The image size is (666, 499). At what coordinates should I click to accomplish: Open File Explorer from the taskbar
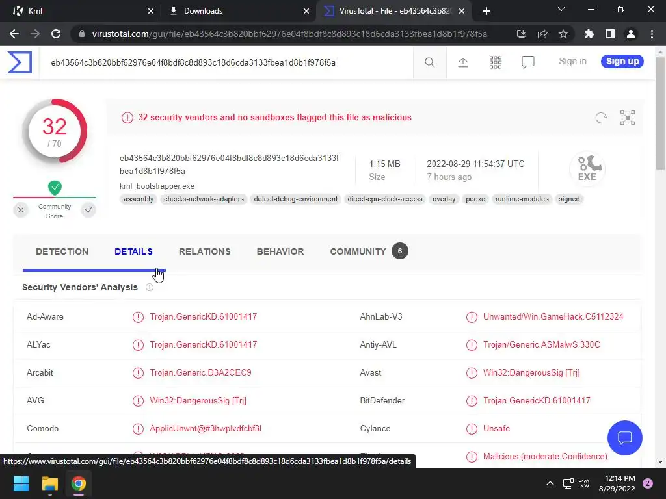click(x=49, y=483)
